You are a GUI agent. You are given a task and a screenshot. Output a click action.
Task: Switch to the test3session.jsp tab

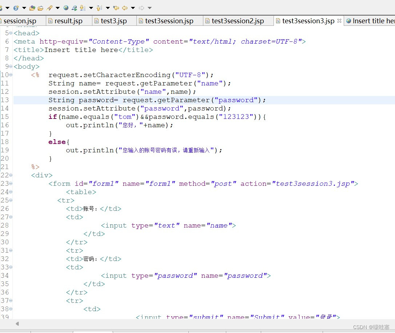(x=169, y=21)
